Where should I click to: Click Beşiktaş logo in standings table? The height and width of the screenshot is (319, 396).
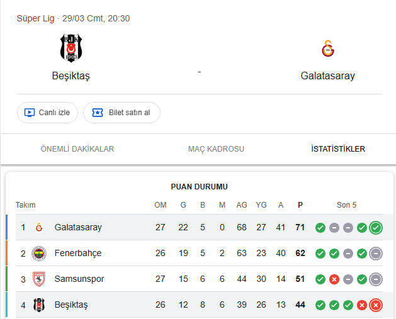pos(39,305)
